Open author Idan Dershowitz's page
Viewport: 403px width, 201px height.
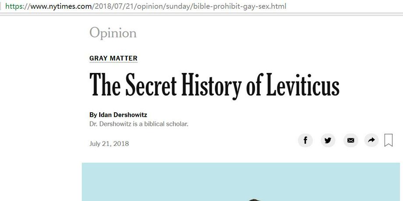[123, 115]
